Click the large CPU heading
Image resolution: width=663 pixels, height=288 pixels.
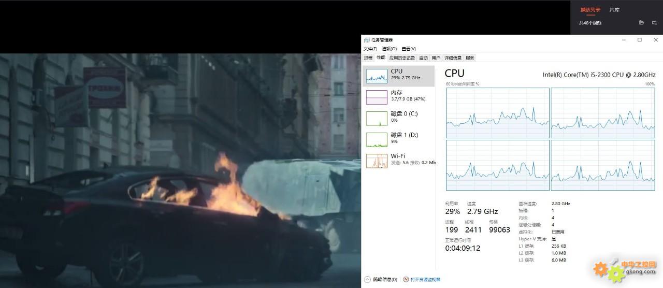point(454,74)
